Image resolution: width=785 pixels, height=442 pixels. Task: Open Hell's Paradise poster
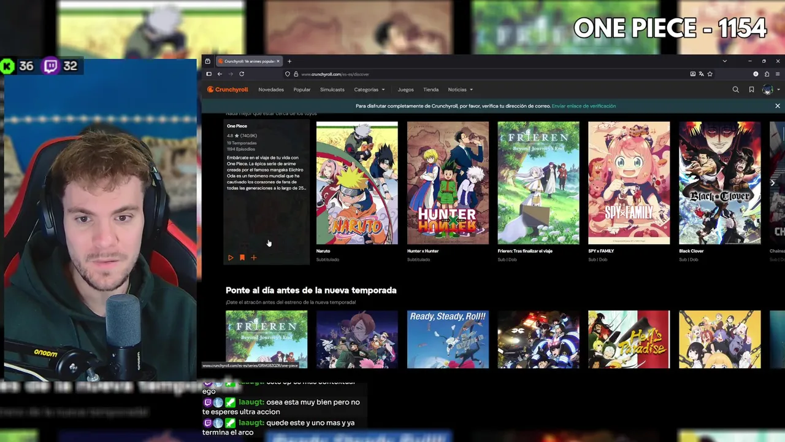tap(629, 339)
